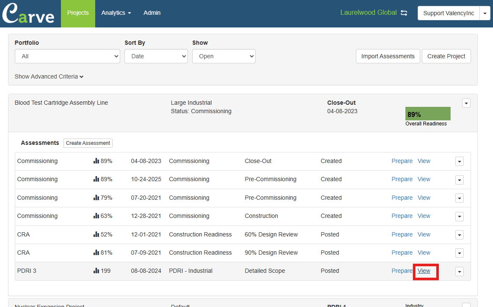Click the 89% Overall Readiness bar
Image resolution: width=493 pixels, height=307 pixels.
427,114
